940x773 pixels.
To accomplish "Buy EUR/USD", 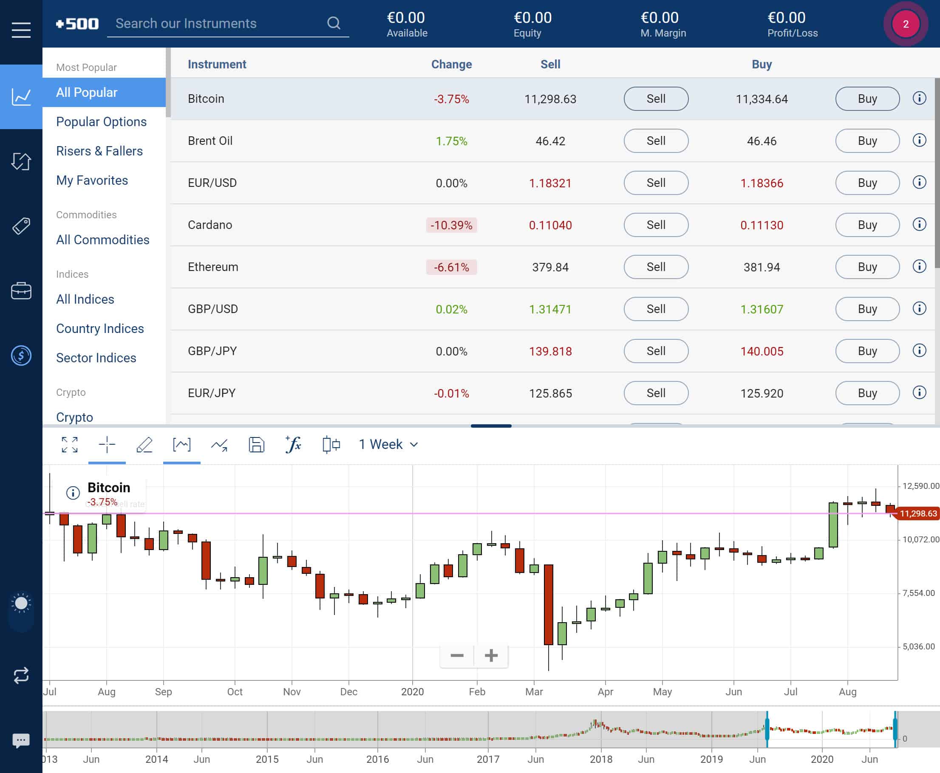I will click(867, 183).
